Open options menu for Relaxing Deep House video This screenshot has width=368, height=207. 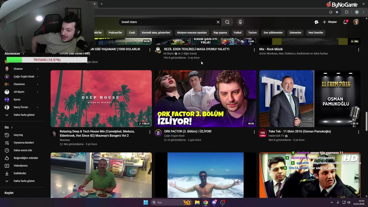point(150,132)
